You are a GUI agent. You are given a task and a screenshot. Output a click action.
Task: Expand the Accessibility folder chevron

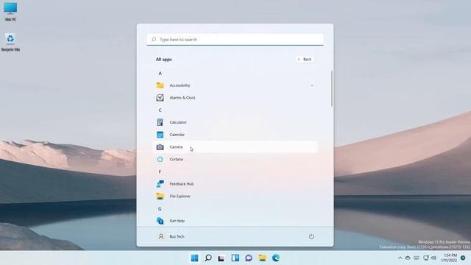[312, 85]
